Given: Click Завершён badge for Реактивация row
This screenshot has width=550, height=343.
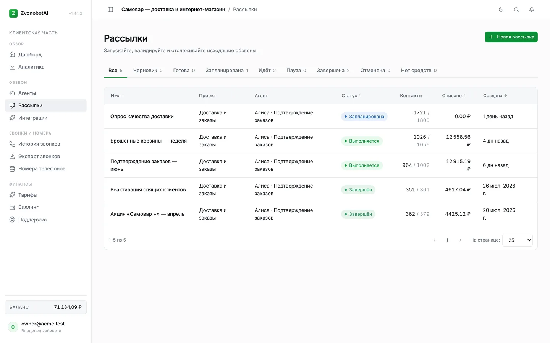Looking at the screenshot, I should pyautogui.click(x=358, y=190).
